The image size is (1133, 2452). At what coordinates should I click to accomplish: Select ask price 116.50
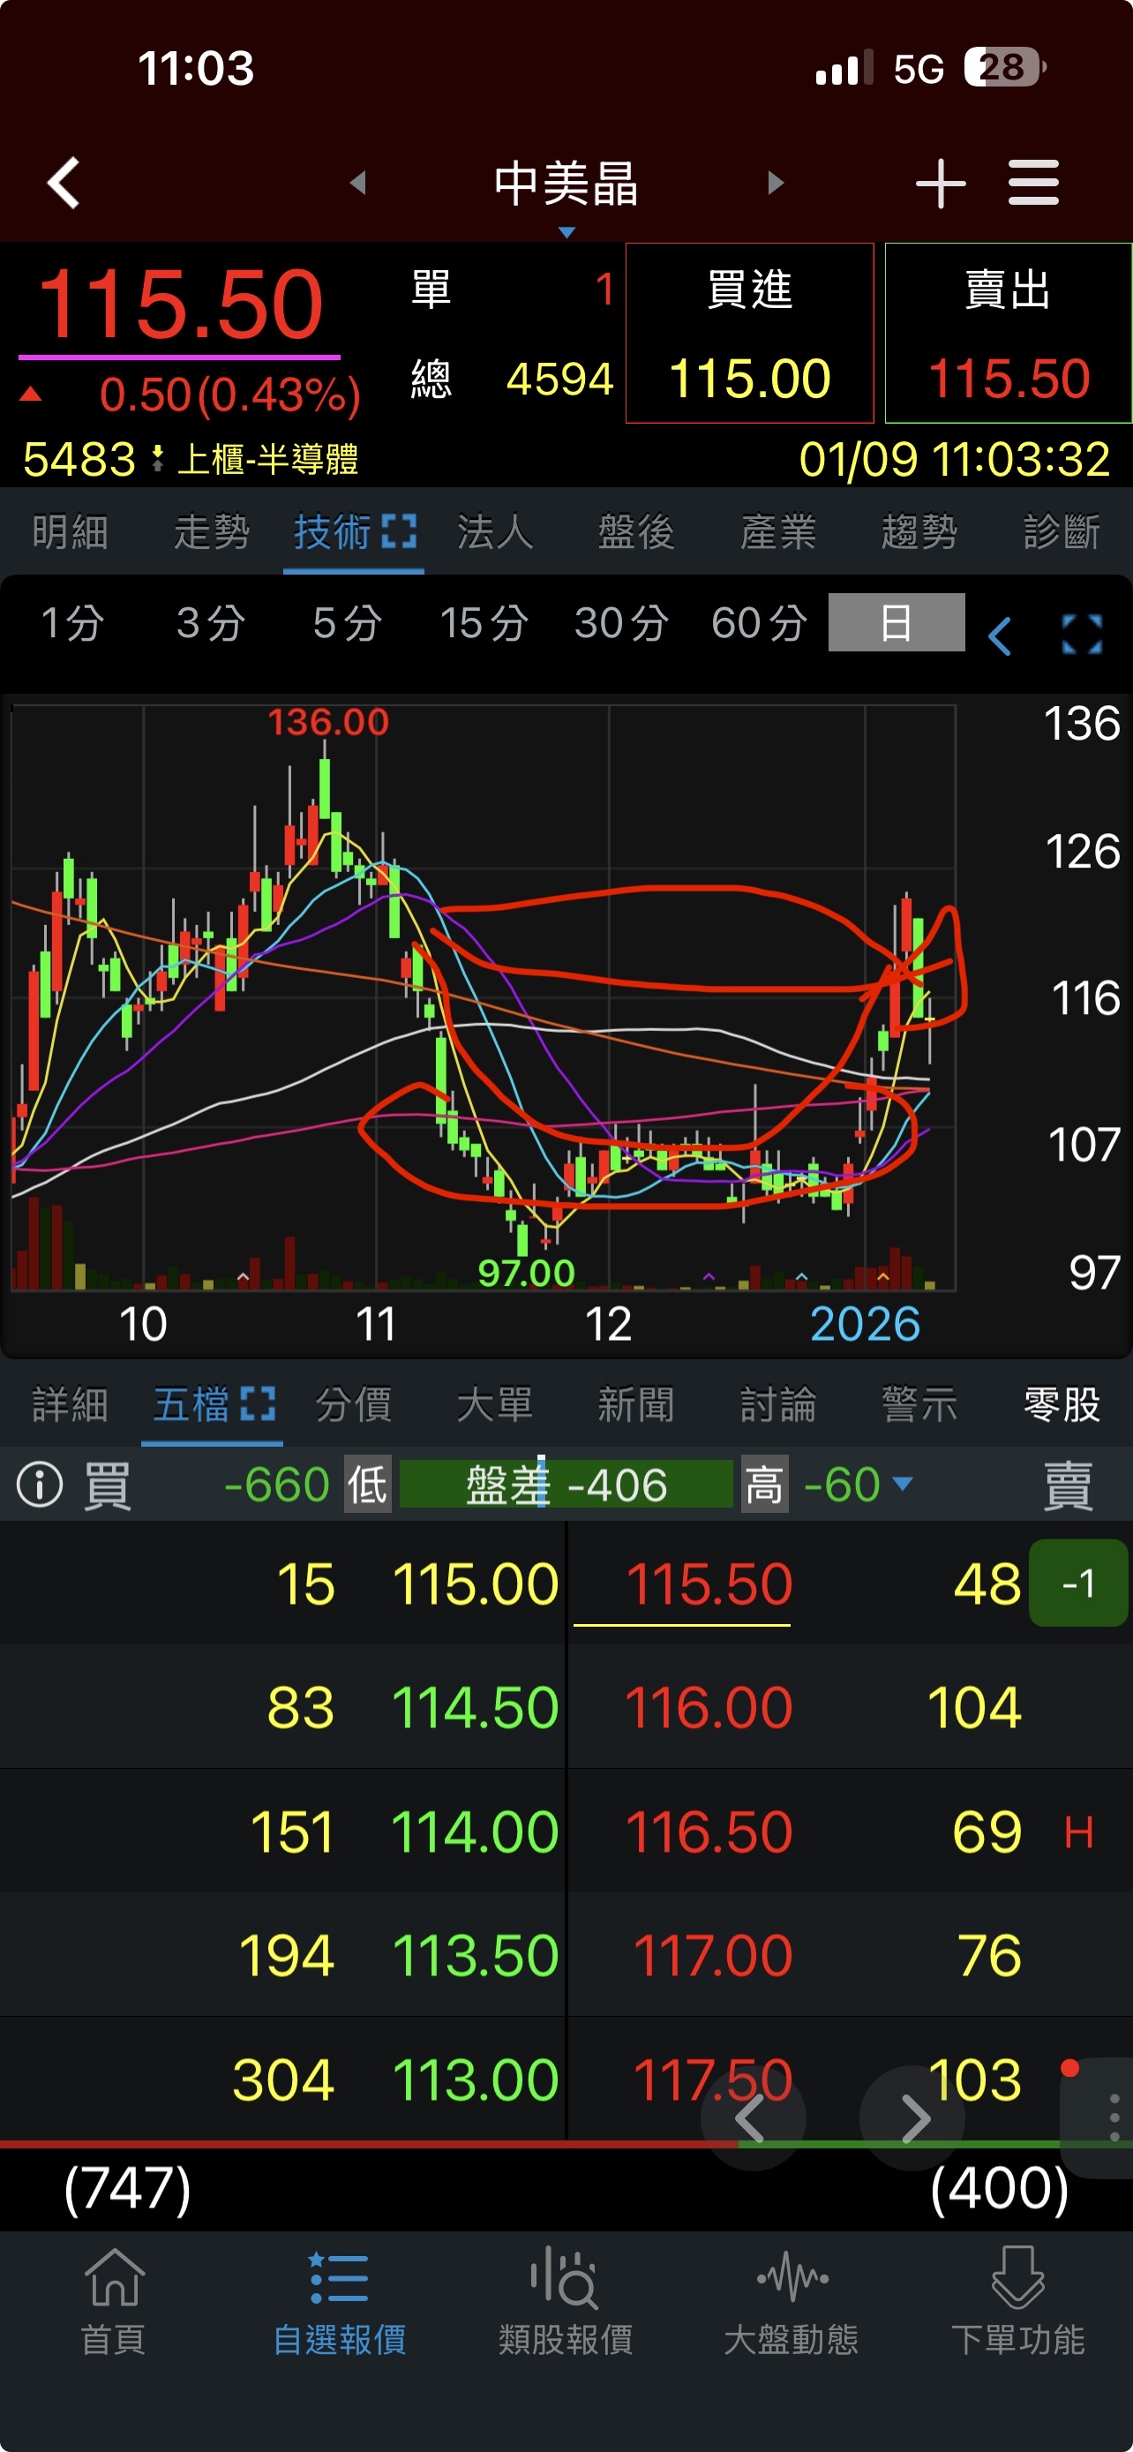tap(709, 1831)
